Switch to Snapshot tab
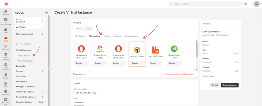The image size is (262, 106). pos(117,36)
